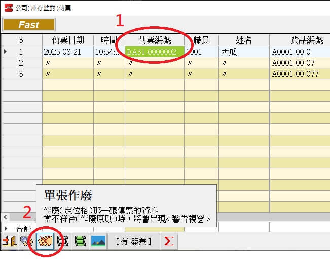Click the 貨品編號 column header
Screen dimensions: 330x263
click(x=304, y=40)
